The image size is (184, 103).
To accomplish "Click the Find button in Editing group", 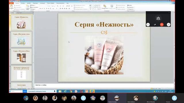I will (130, 5).
